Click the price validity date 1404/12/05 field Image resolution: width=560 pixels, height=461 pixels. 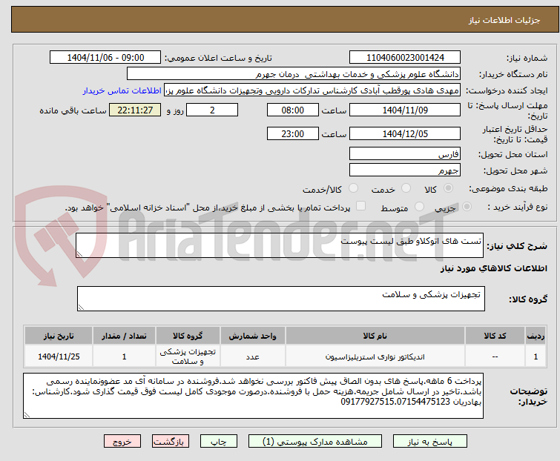(405, 134)
